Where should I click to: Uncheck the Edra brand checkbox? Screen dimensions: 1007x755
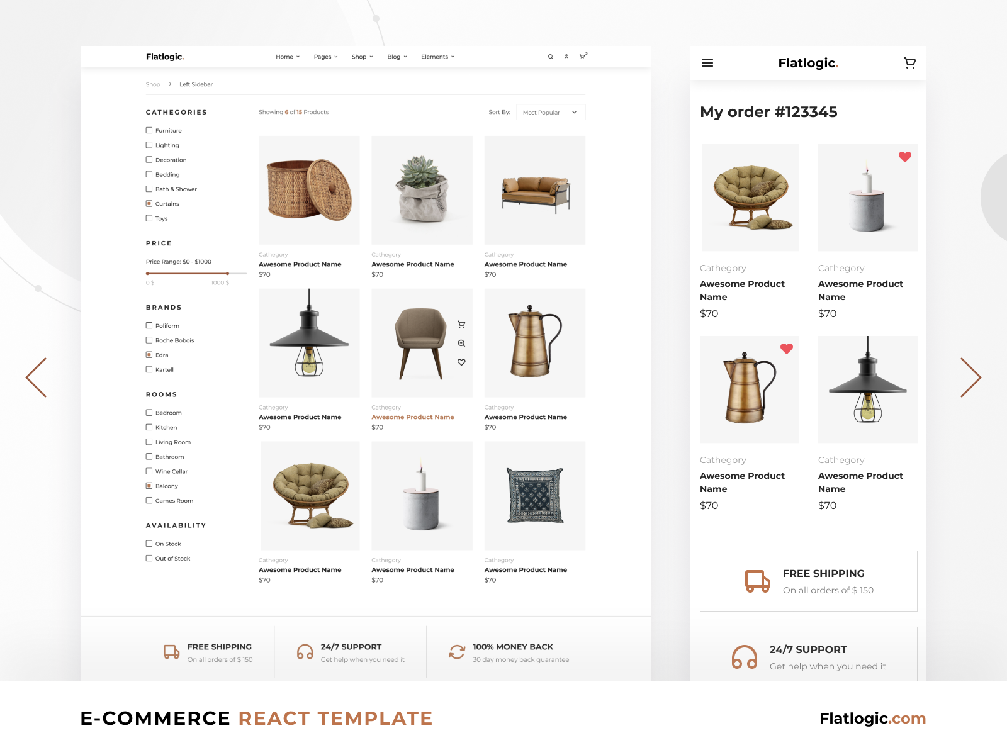149,355
